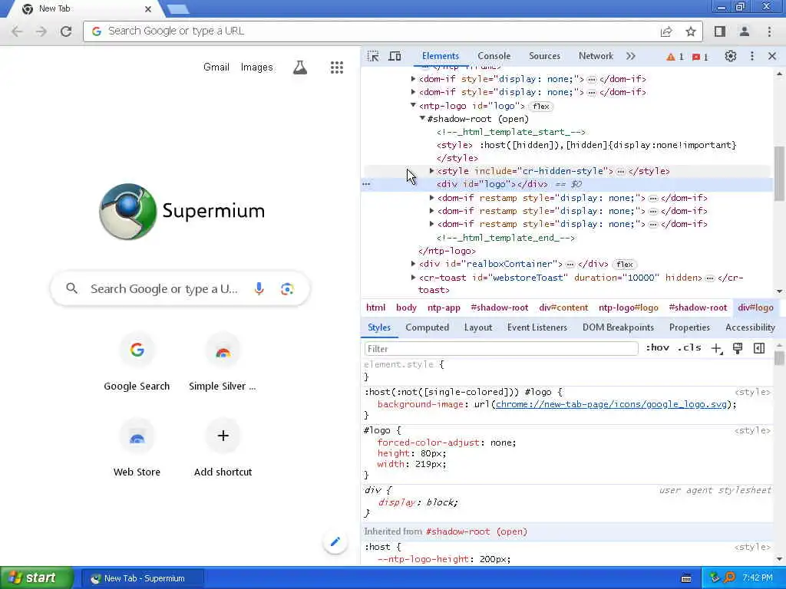Click the div#content breadcrumb
Viewport: 786px width, 589px height.
pos(563,308)
